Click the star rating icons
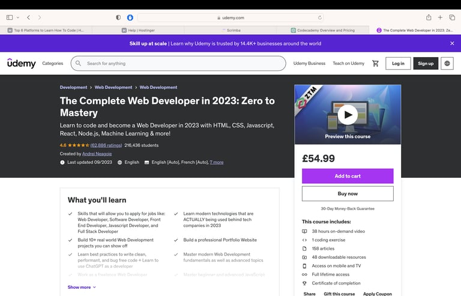The image size is (461, 296). (79, 145)
